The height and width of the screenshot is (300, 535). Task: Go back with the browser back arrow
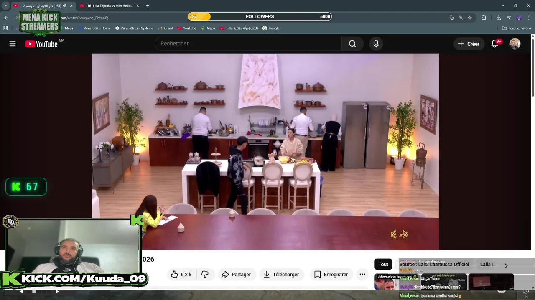click(6, 17)
